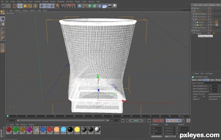Add a light object icon
Screen dimensions: 221x140
point(115,6)
